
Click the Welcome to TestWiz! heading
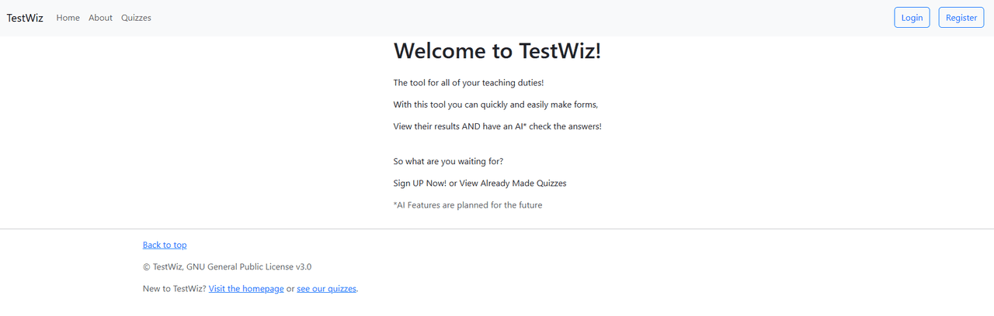click(x=497, y=51)
